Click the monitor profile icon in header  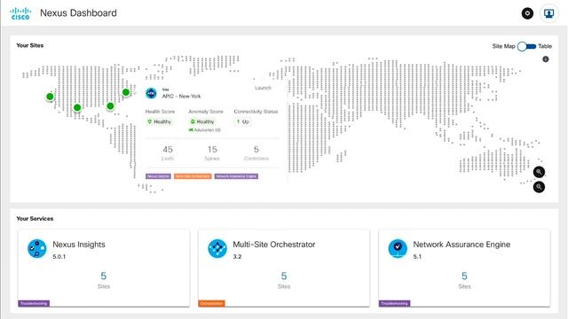[548, 13]
